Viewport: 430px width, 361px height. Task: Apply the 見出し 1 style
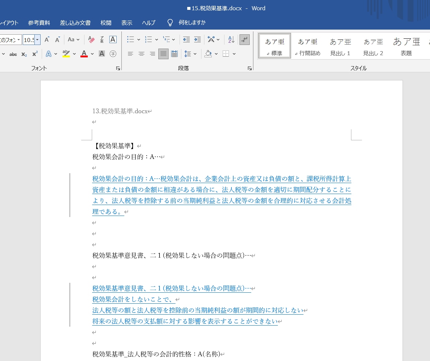340,46
